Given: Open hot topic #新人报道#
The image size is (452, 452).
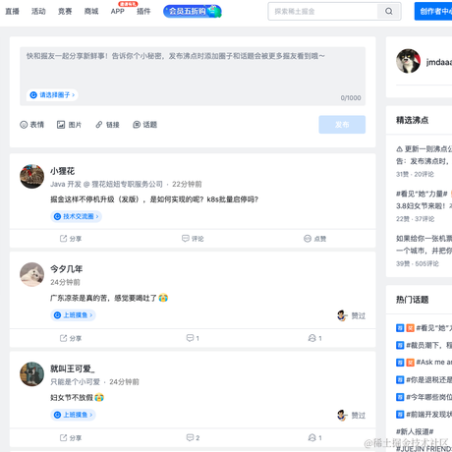Looking at the screenshot, I should pyautogui.click(x=415, y=431).
